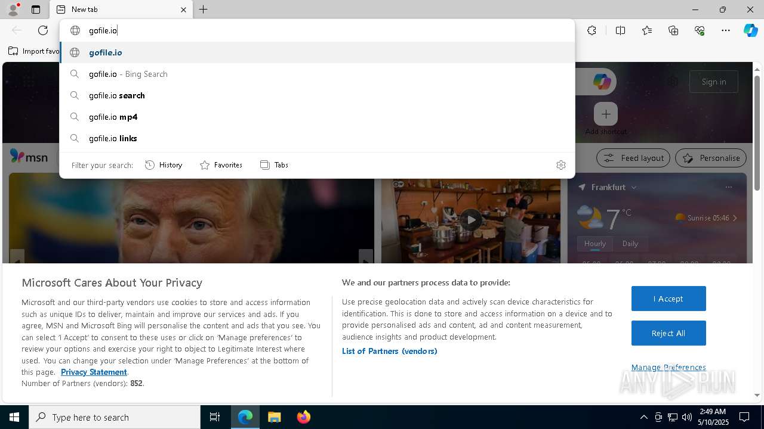Image resolution: width=764 pixels, height=429 pixels.
Task: Sign in to MSN
Action: [714, 82]
